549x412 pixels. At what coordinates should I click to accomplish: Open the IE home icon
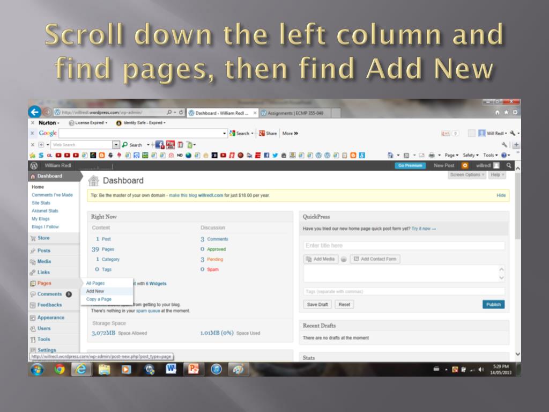[497, 113]
